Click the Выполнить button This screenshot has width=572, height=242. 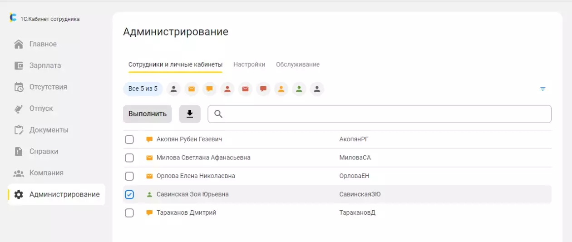[148, 114]
